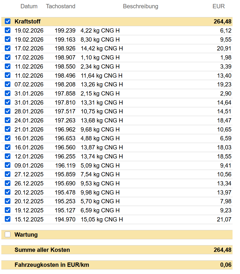Toggle checkbox for 09.01.2026 entry
Image resolution: width=240 pixels, height=274 pixels.
tap(7, 165)
